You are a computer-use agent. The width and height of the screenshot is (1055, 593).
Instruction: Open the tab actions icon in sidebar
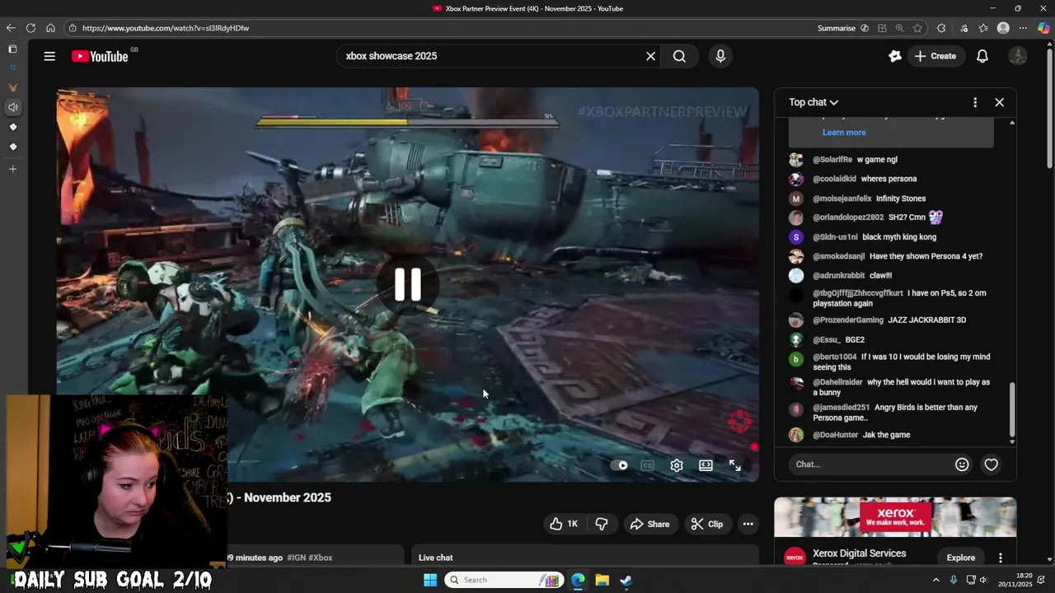[12, 49]
